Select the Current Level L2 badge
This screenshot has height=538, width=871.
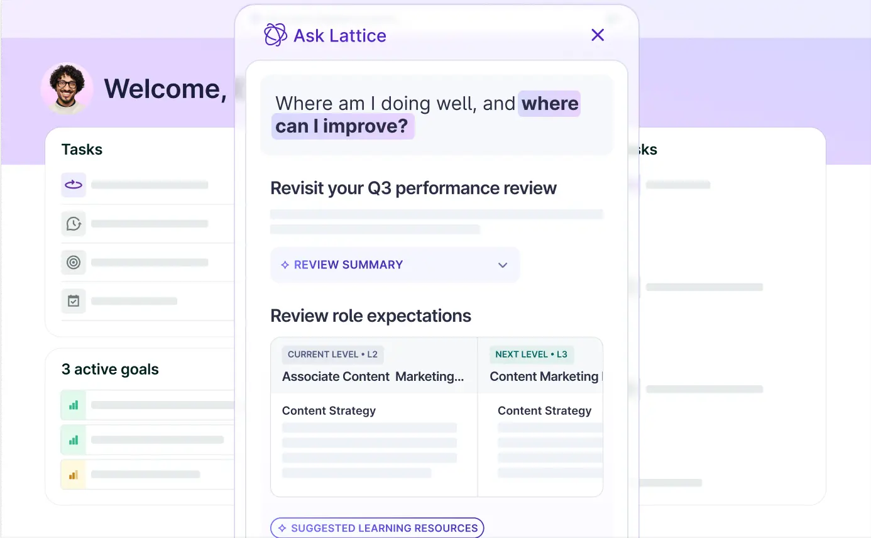point(332,354)
